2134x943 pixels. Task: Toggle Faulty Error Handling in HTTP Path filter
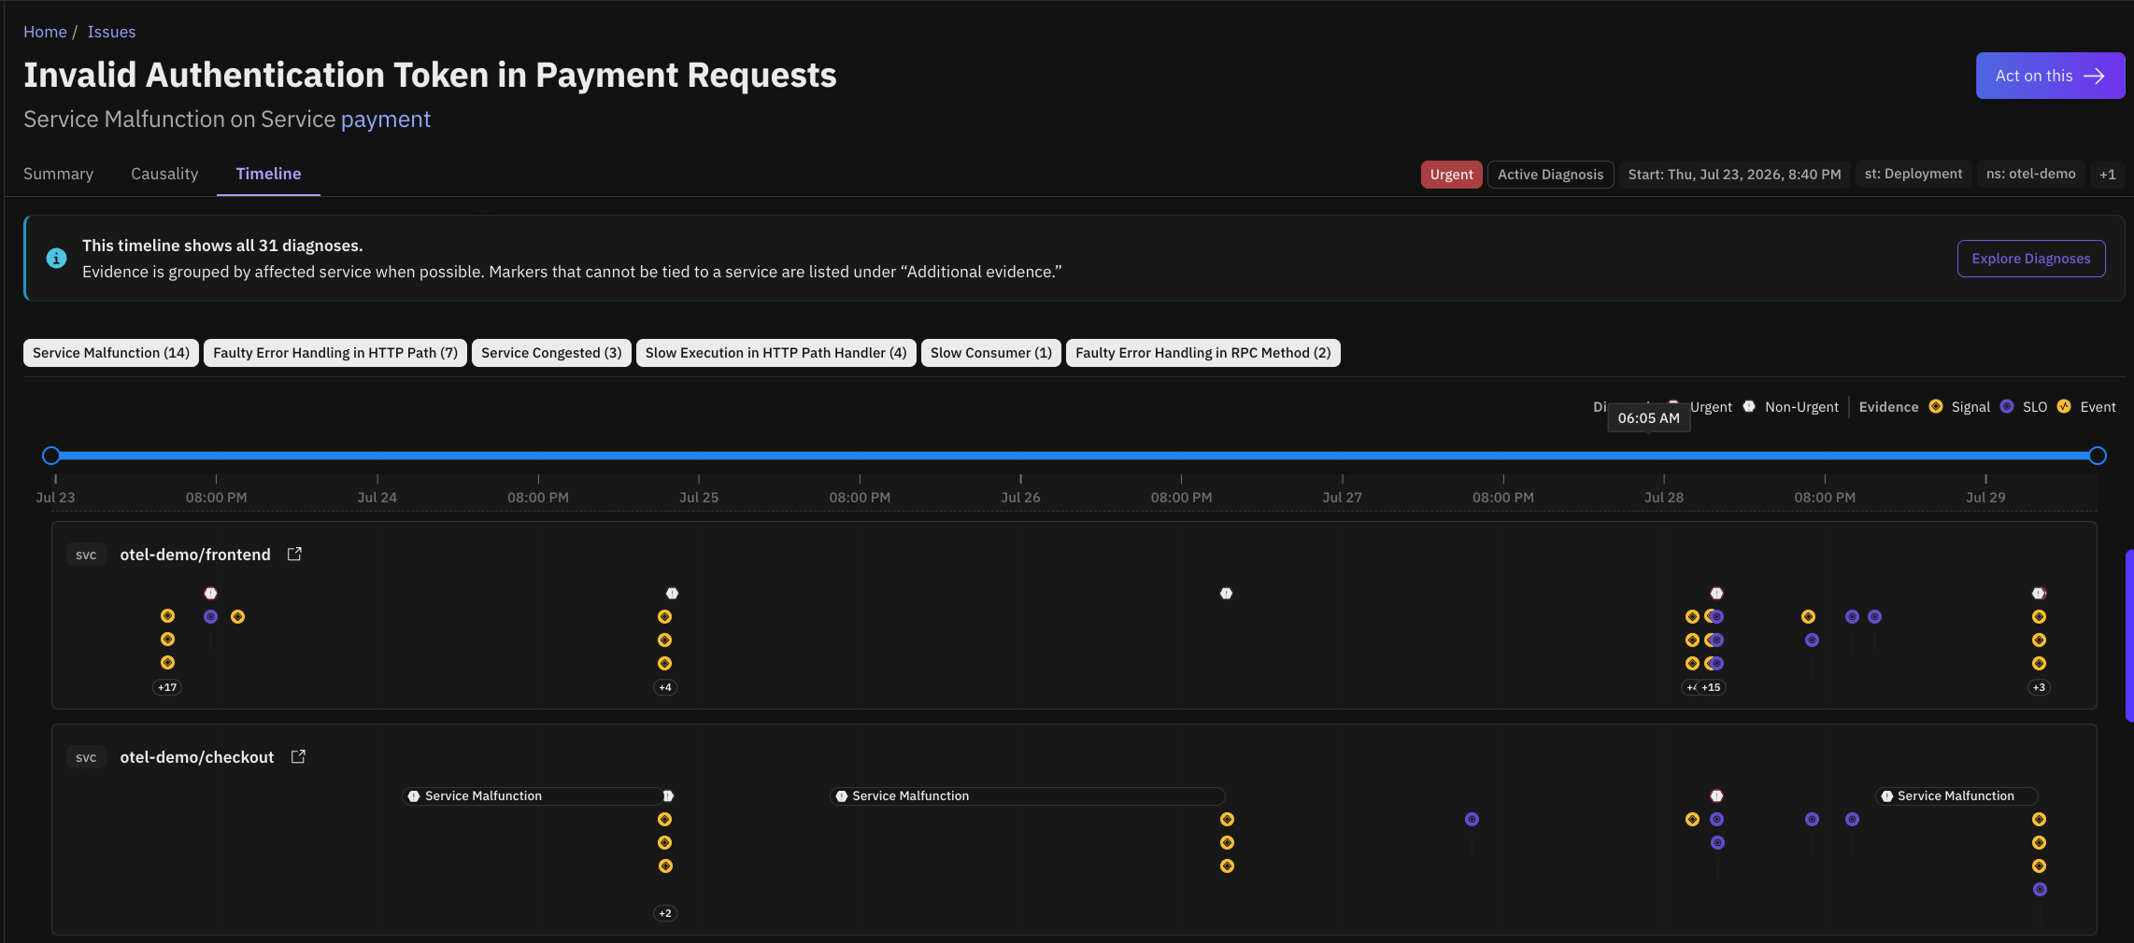click(x=335, y=353)
